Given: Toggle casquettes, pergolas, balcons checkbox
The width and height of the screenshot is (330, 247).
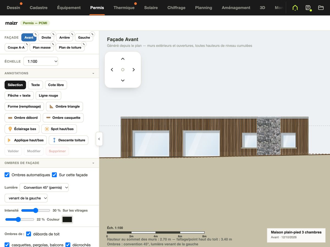Looking at the screenshot, I should 7,245.
